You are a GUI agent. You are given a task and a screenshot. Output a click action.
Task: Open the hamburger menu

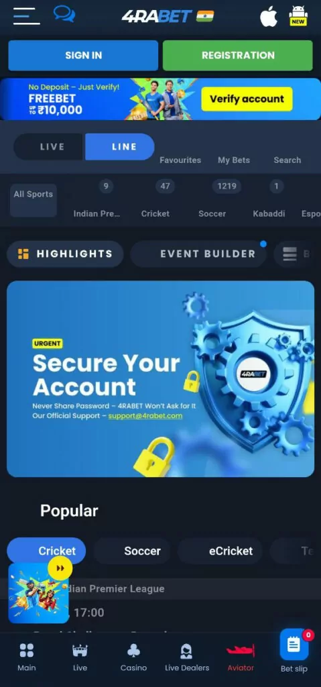26,16
